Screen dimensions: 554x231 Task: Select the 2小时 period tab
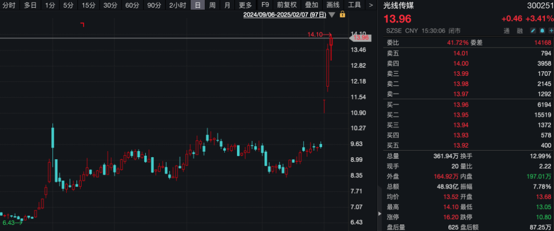pos(177,5)
